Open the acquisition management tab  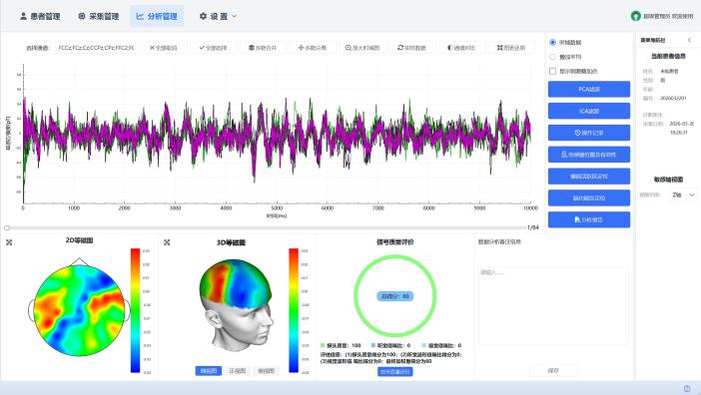98,16
